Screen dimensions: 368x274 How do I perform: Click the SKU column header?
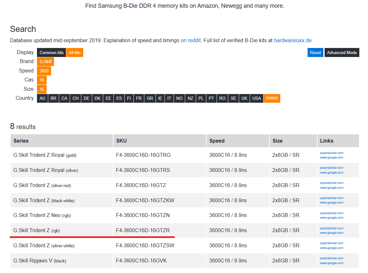coord(160,141)
